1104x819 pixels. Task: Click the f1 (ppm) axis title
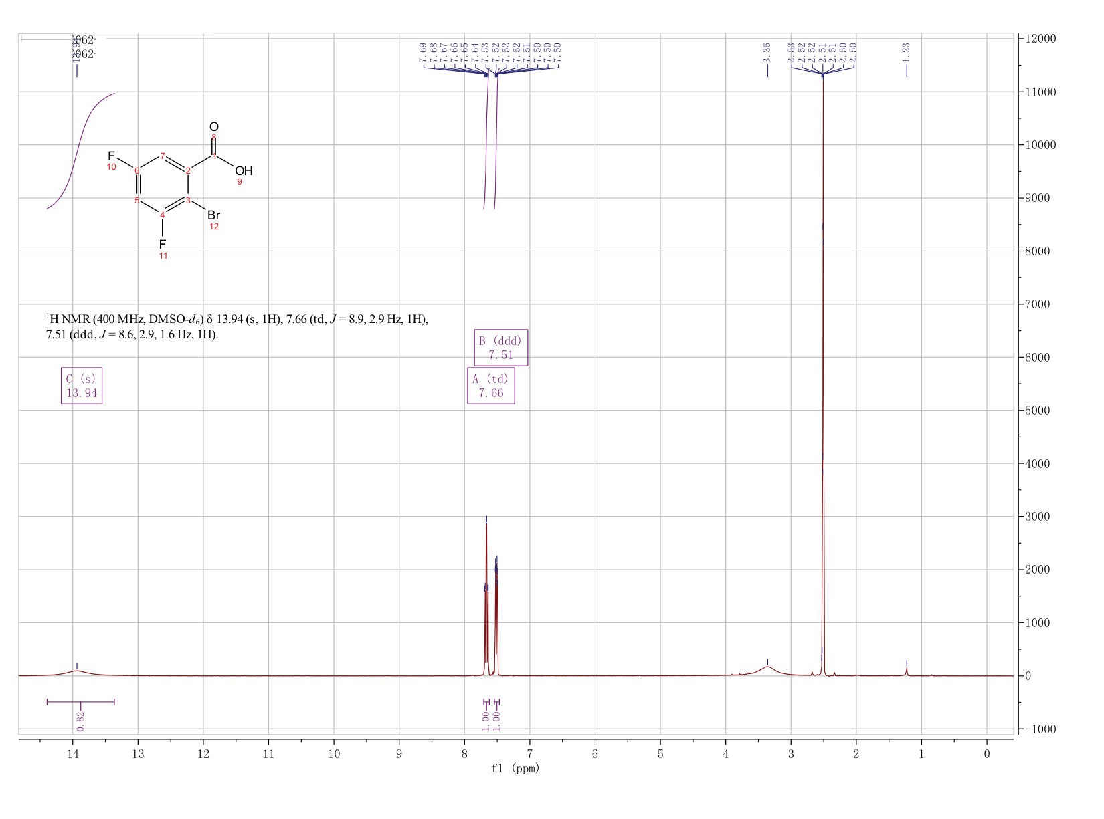[515, 768]
